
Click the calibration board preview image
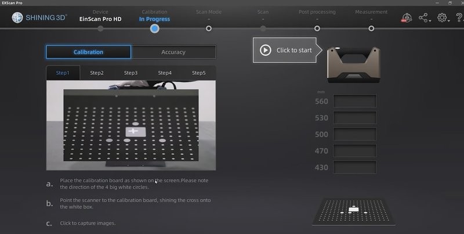click(354, 212)
